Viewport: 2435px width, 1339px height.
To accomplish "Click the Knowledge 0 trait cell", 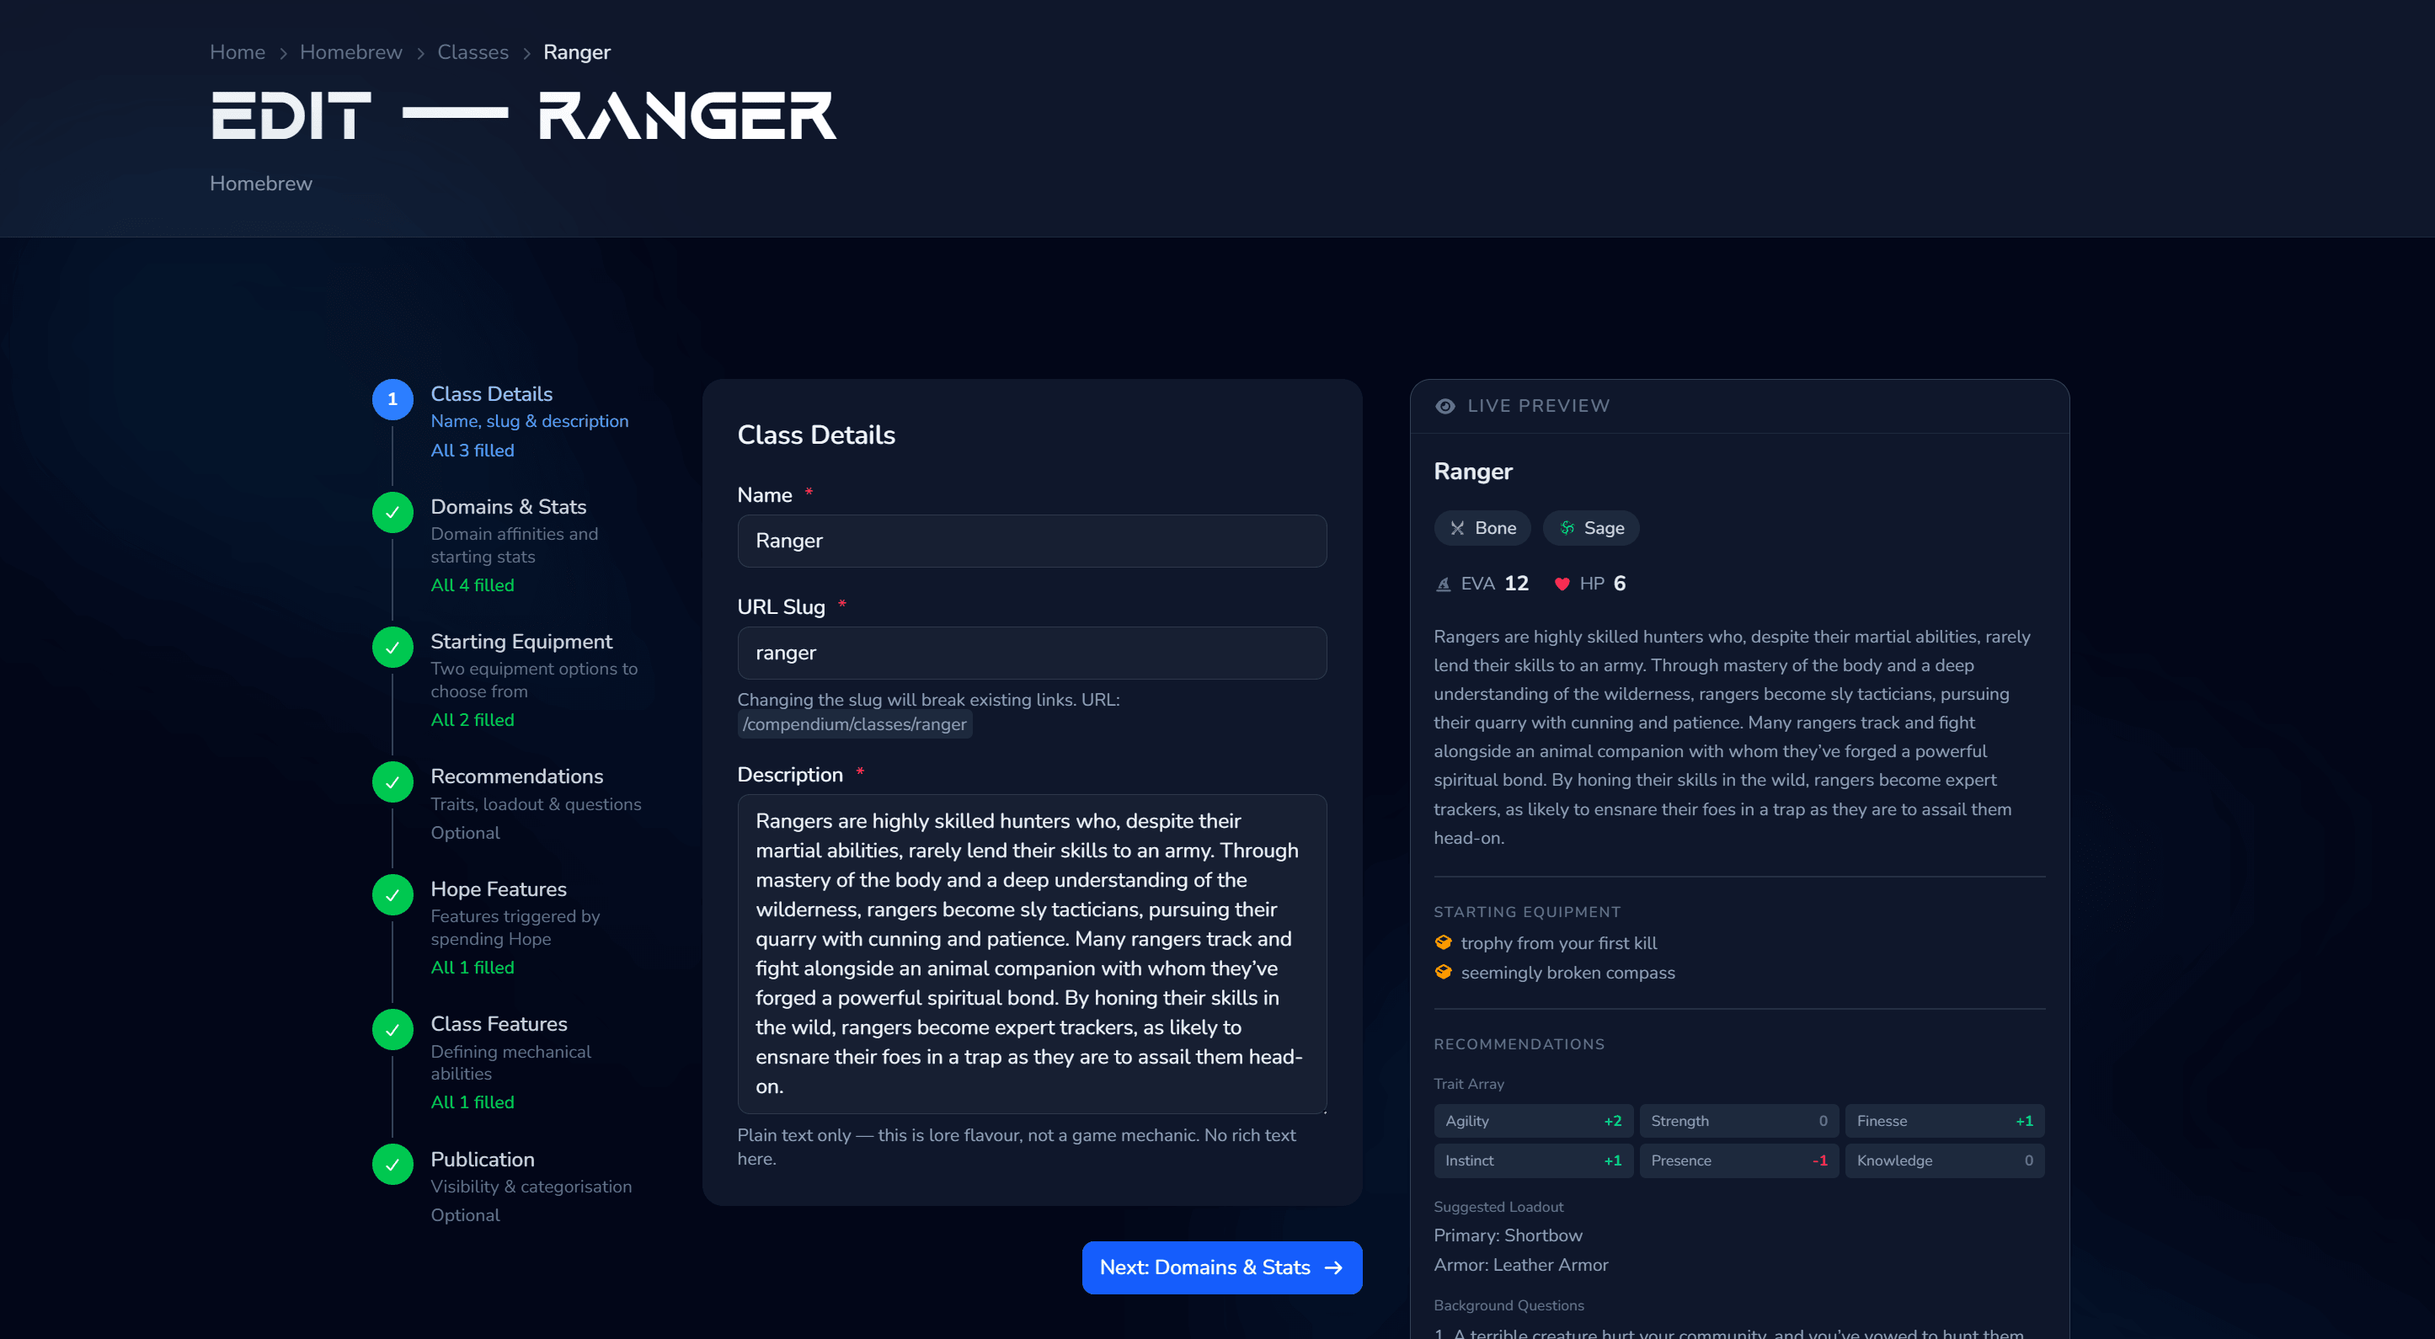I will [1946, 1161].
